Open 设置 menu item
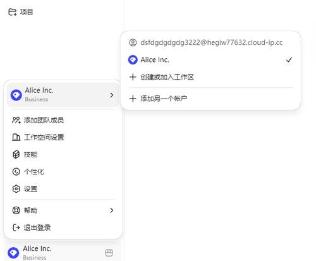This screenshot has height=261, width=316. click(x=63, y=189)
